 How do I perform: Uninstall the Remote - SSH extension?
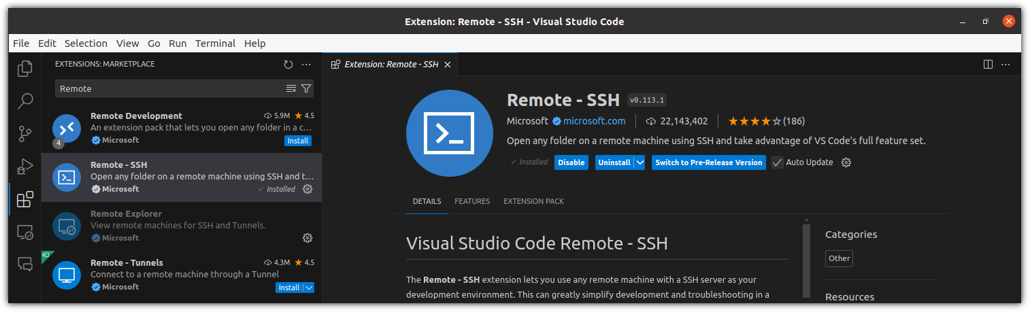point(614,162)
